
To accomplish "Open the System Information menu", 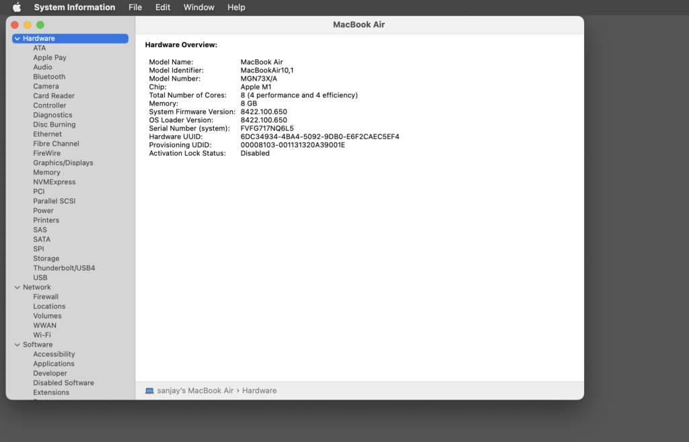I will pos(75,7).
